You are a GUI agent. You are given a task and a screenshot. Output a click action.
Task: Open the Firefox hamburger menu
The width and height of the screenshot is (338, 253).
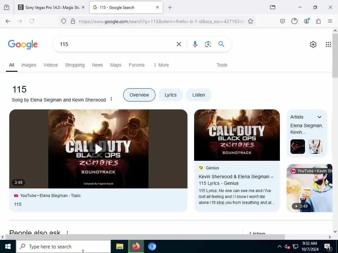(330, 21)
